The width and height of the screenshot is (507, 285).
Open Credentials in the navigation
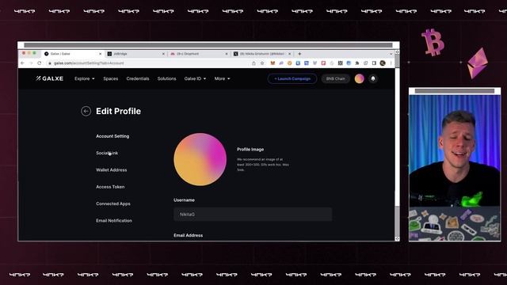coord(138,78)
